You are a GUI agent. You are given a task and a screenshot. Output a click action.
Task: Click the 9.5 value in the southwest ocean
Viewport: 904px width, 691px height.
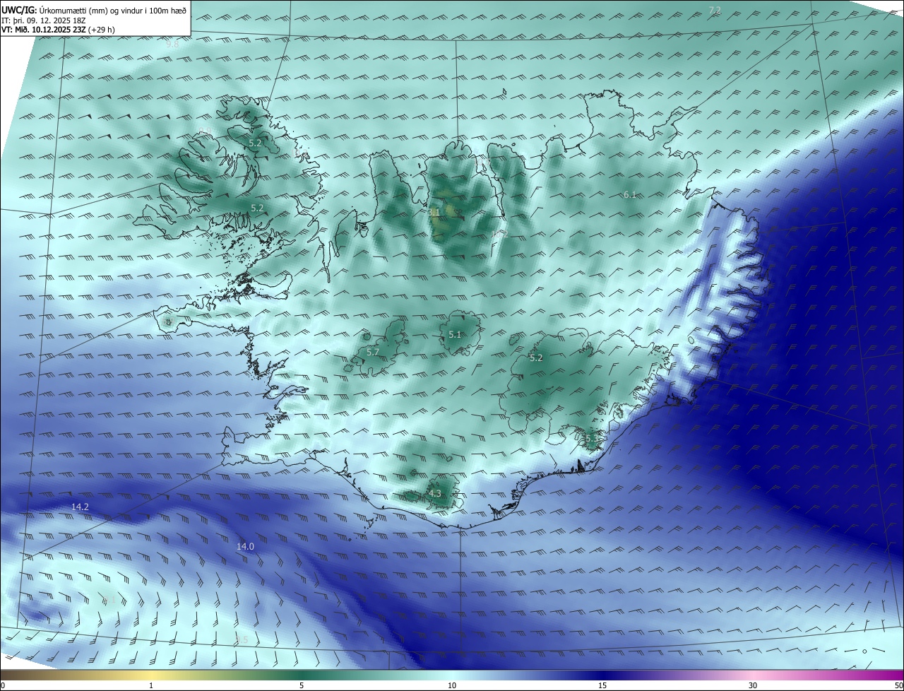[x=242, y=640]
